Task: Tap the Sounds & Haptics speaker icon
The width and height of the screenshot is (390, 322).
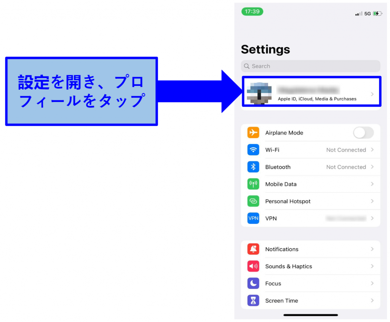Action: [x=253, y=266]
